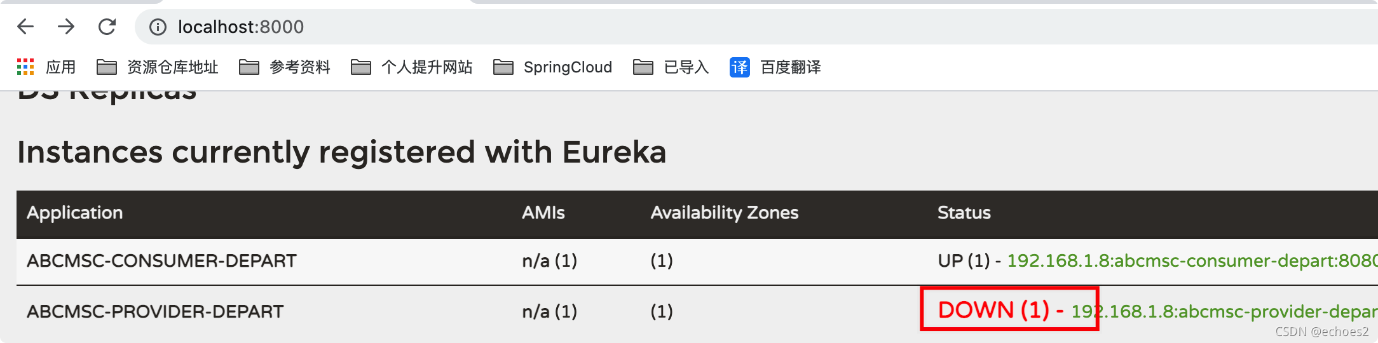This screenshot has height=343, width=1378.
Task: Open the SpringCloud bookmark folder
Action: 552,67
